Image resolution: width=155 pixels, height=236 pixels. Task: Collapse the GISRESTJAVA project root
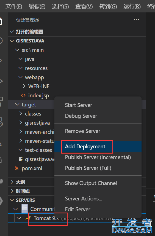[x=12, y=41]
